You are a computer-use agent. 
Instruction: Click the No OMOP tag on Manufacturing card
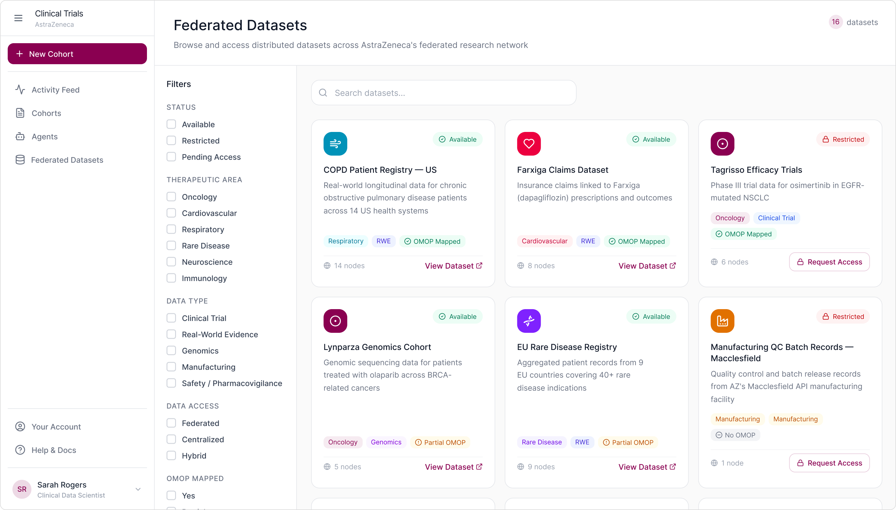coord(735,435)
